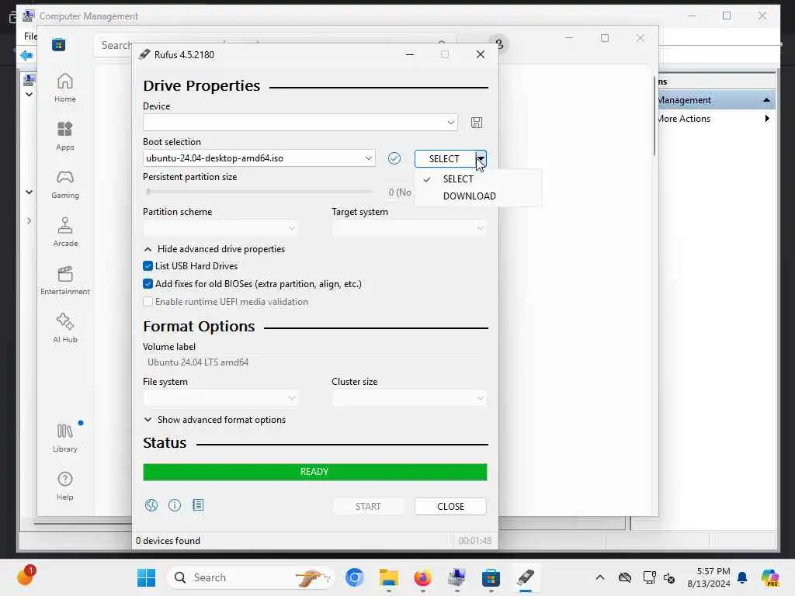Open the File menu in Computer Management
Viewport: 795px width, 596px height.
click(30, 36)
